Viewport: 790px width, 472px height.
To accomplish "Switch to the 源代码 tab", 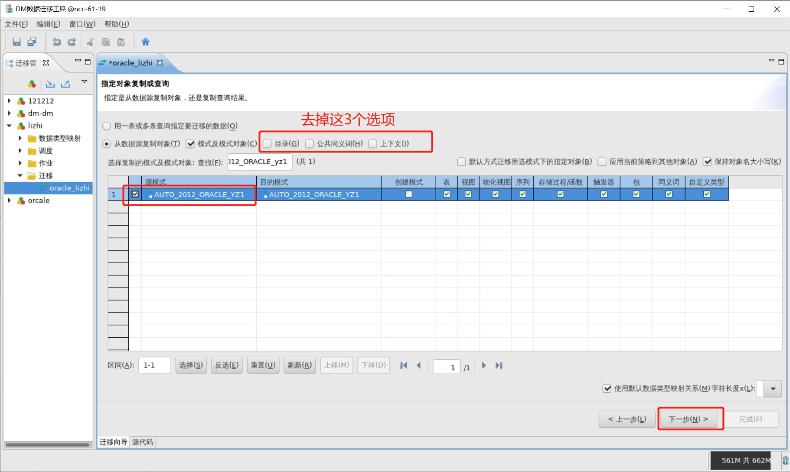I will pyautogui.click(x=142, y=442).
